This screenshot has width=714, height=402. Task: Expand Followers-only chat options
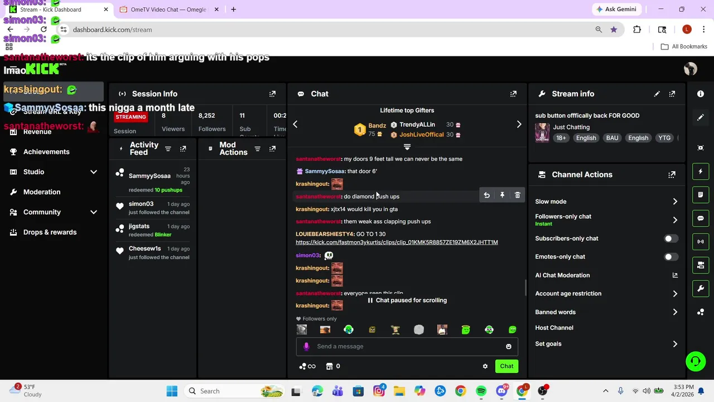[x=675, y=220]
